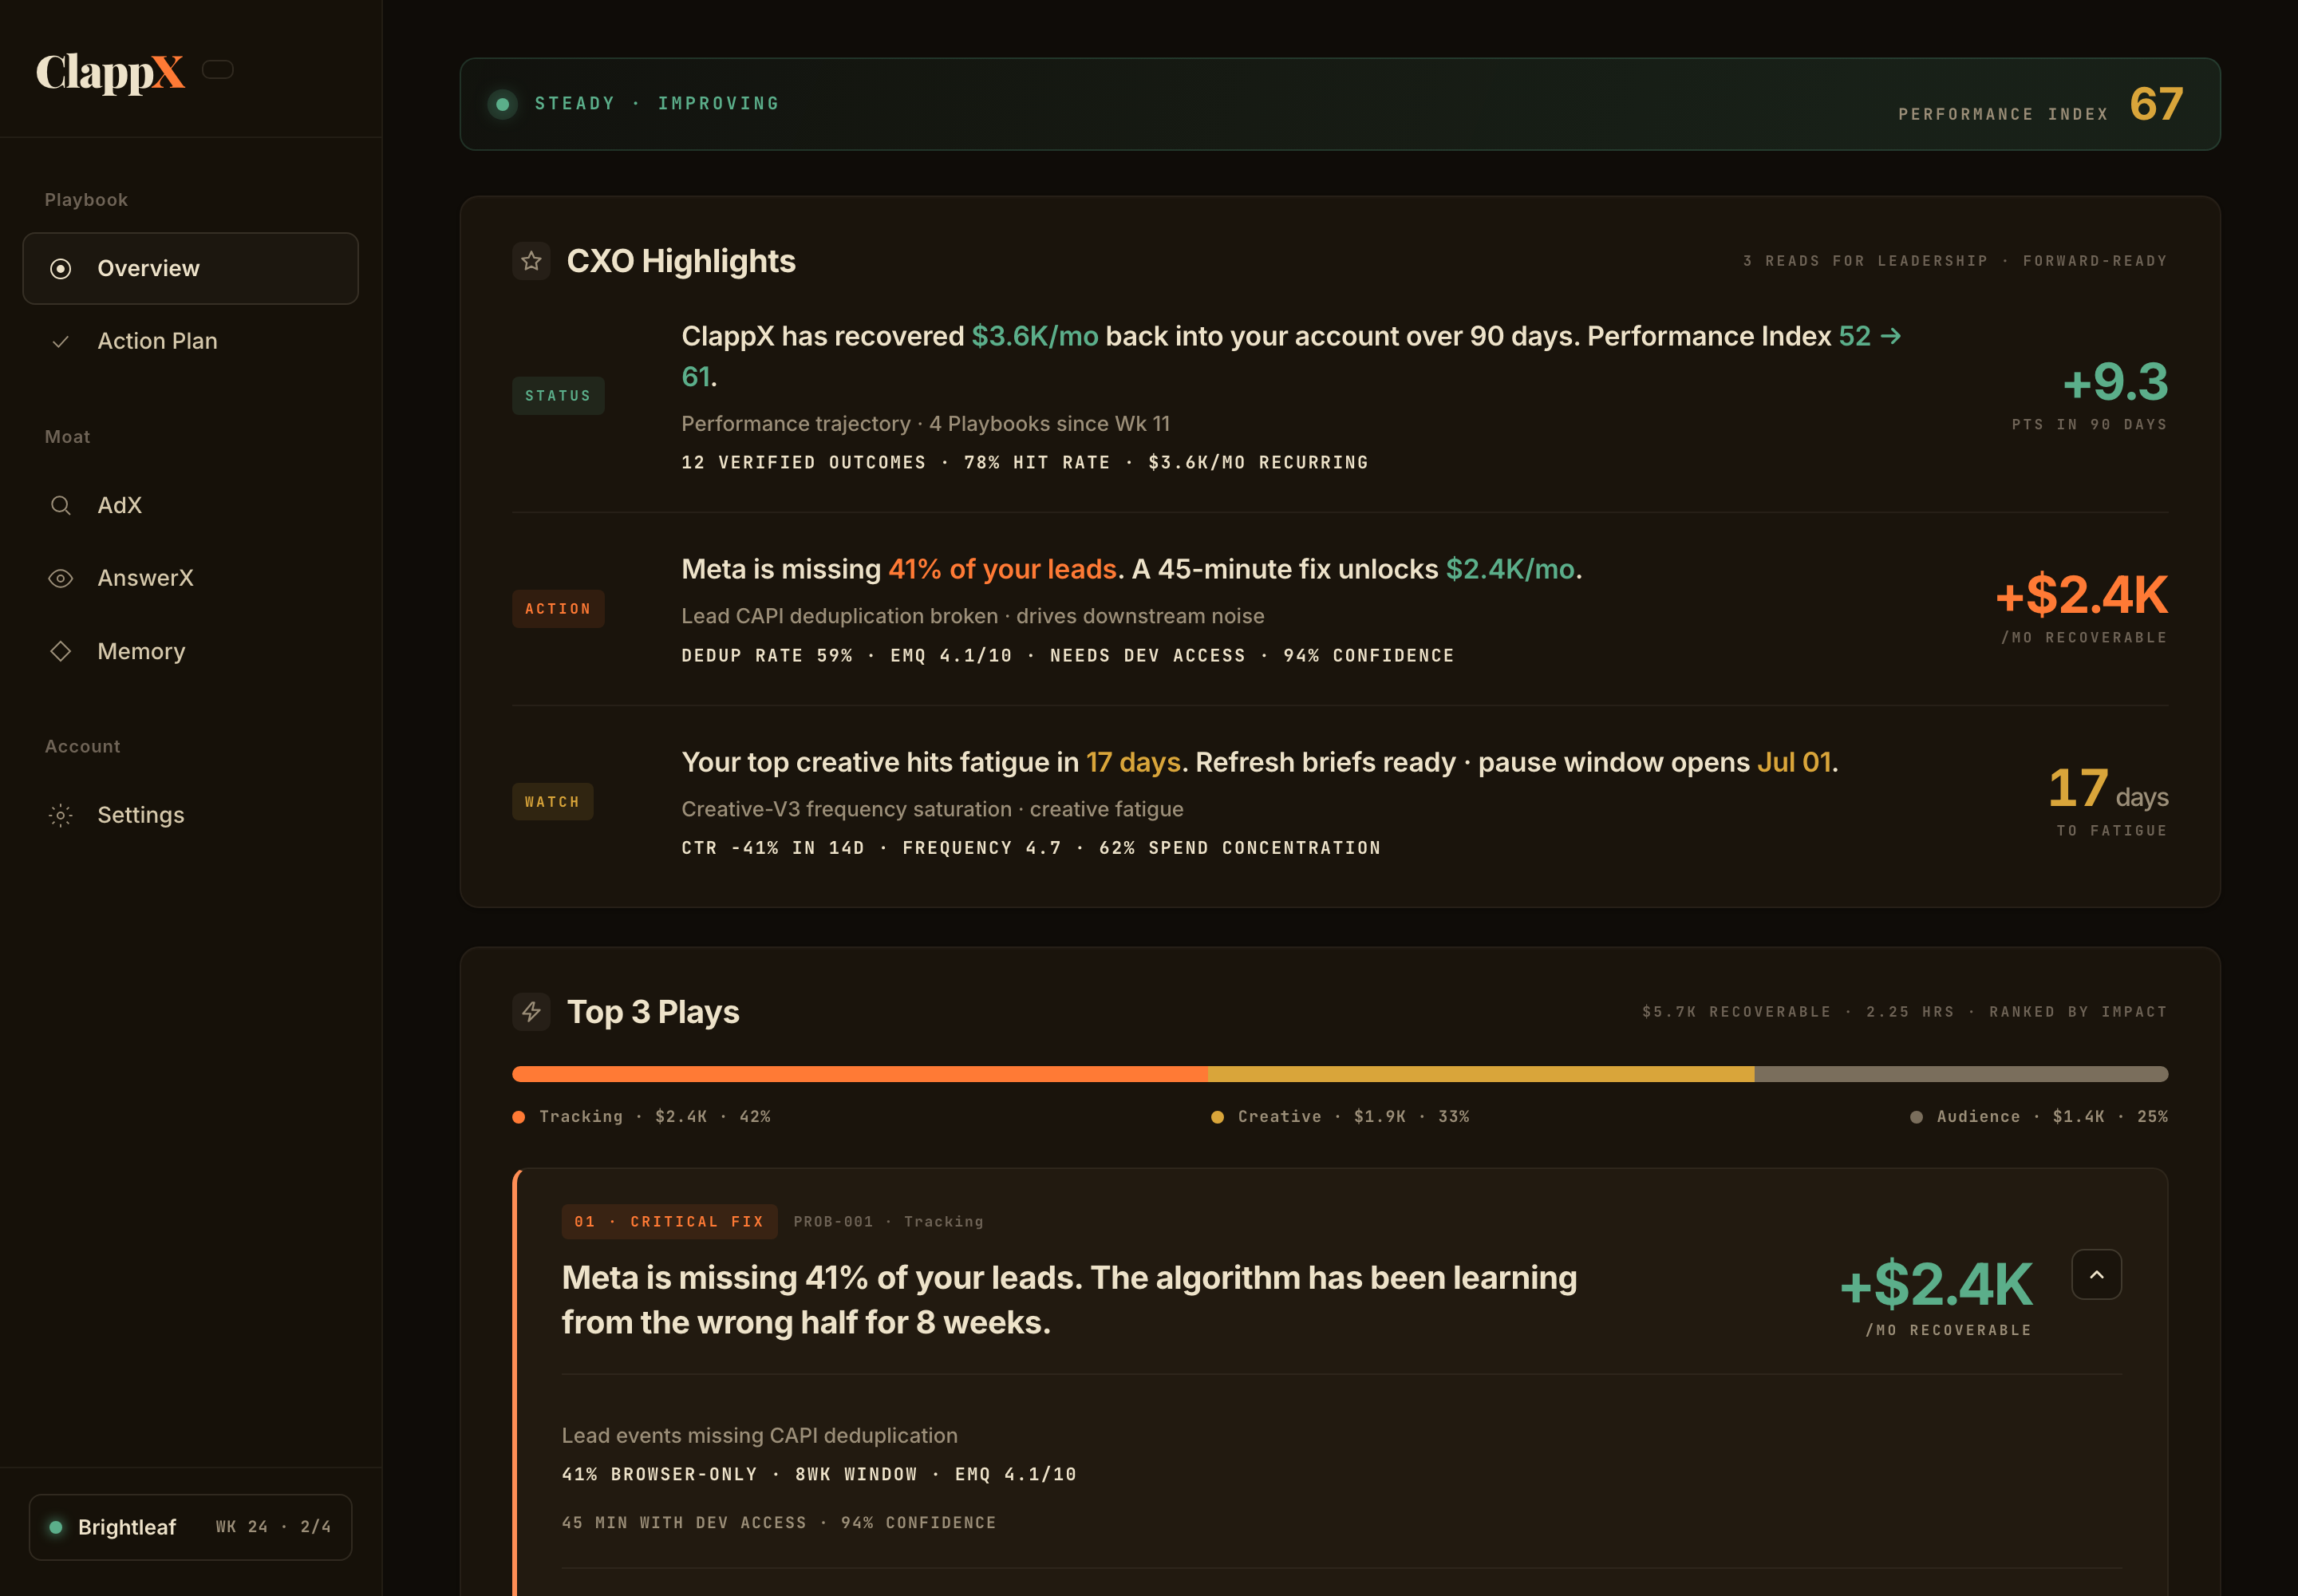Click the orange Tracking bar segment

[860, 1074]
